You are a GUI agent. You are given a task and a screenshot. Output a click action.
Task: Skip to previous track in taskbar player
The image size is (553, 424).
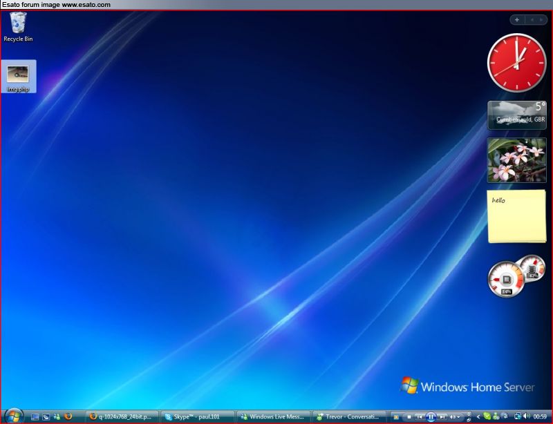tap(419, 417)
